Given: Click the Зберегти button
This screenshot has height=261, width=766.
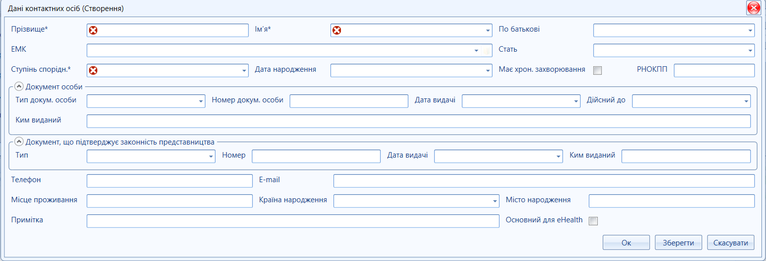Looking at the screenshot, I should [x=678, y=242].
